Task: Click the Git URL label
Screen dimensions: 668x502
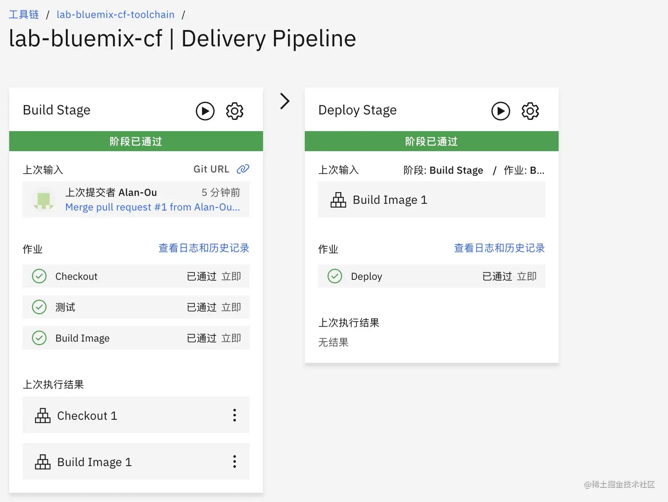Action: pyautogui.click(x=211, y=169)
